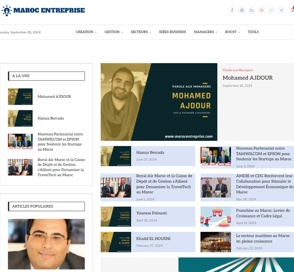Open Hamza Berrada in A La Une

click(51, 118)
